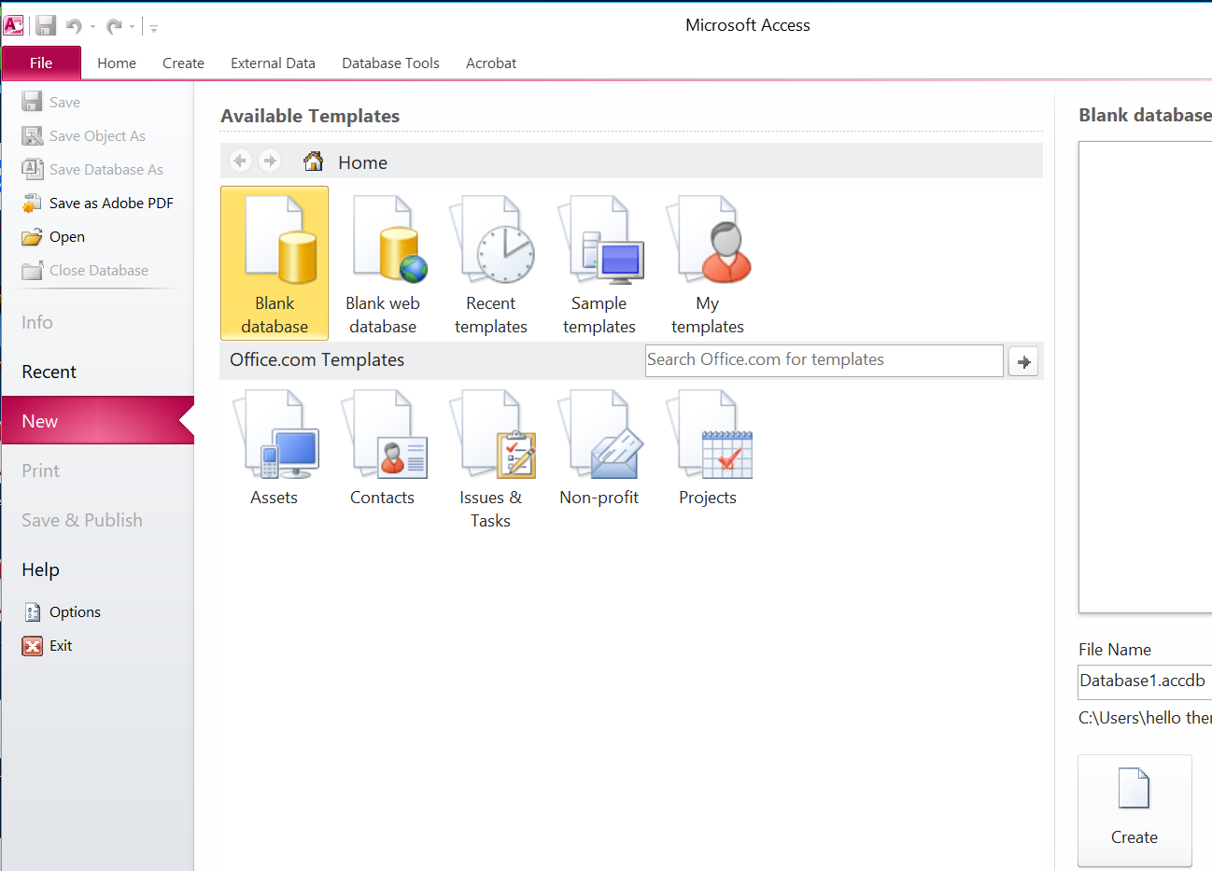The width and height of the screenshot is (1212, 871).
Task: Switch to the Home ribbon tab
Action: point(117,63)
